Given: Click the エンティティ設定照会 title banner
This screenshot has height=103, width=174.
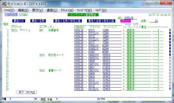Looking at the screenshot, I should [x=83, y=15].
